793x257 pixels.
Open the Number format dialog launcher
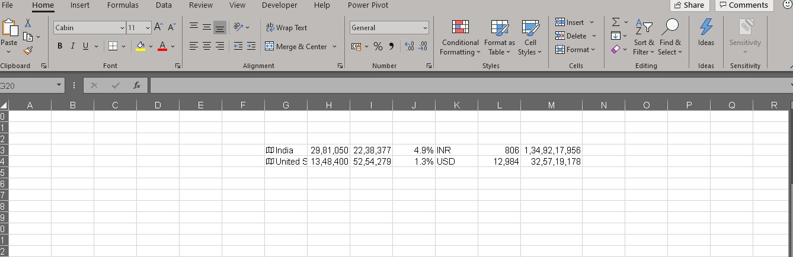pos(429,66)
